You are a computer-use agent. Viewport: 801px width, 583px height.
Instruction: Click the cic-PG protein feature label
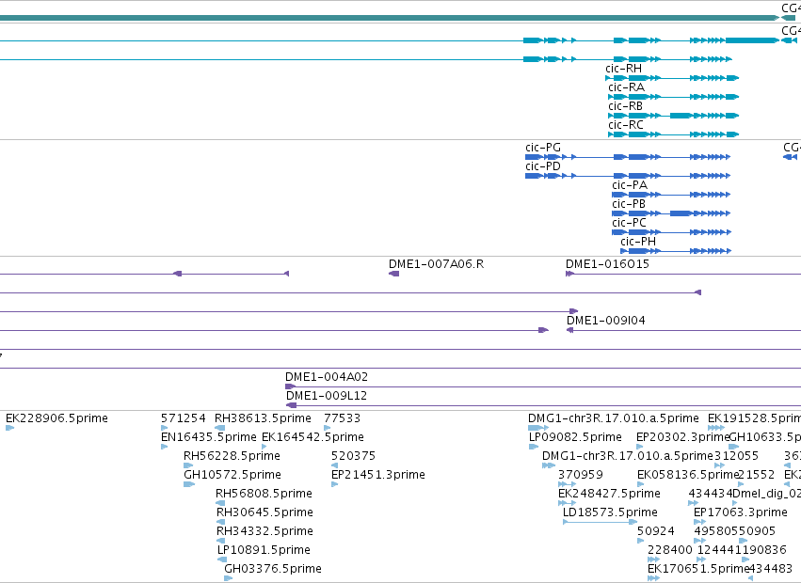point(543,148)
